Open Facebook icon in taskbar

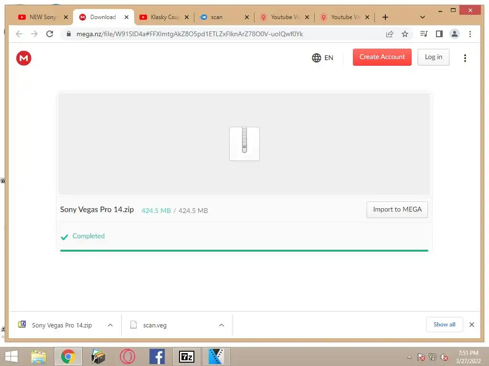pos(157,356)
